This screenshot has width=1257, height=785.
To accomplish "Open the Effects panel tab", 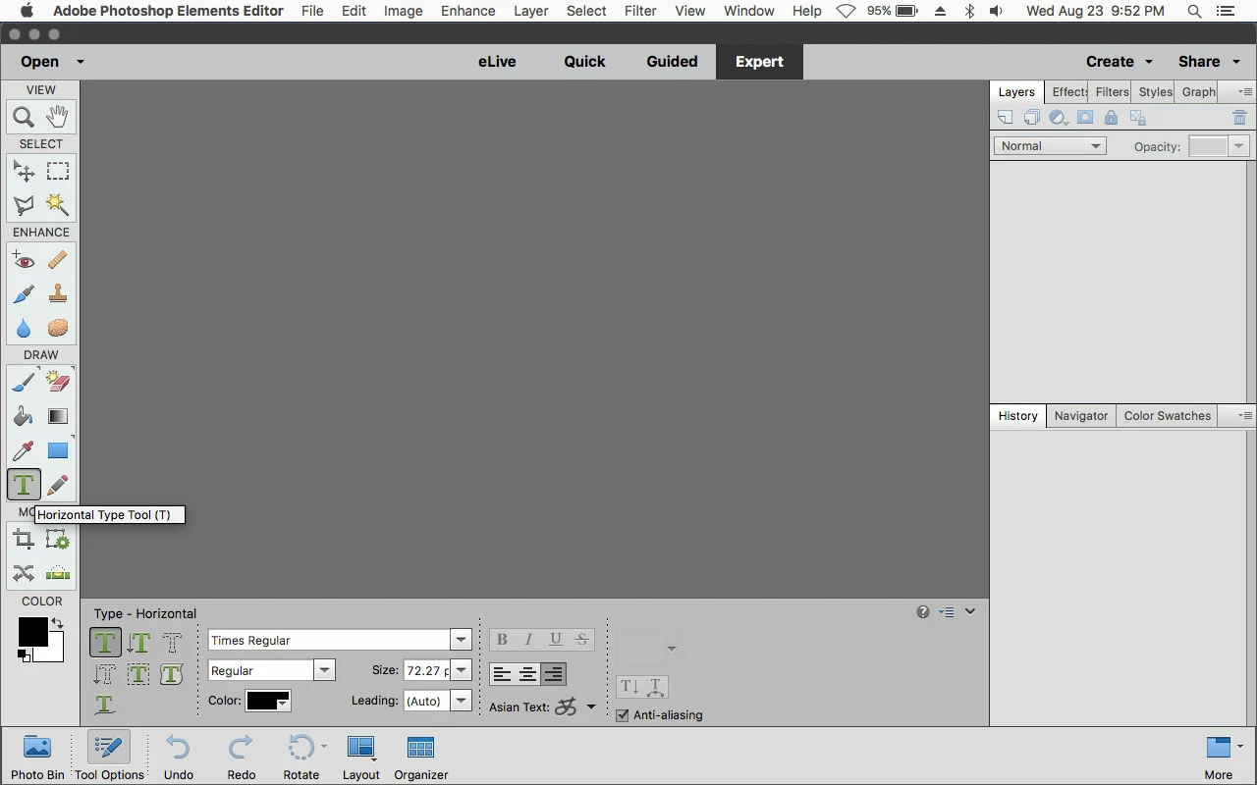I will [x=1068, y=92].
